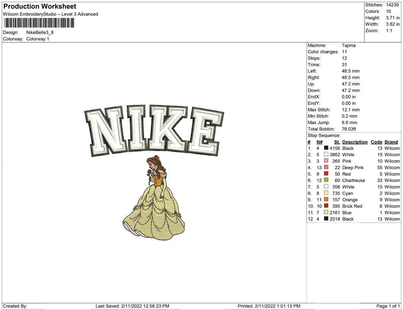Click the Stitches count 14239
Image resolution: width=403 pixels, height=310 pixels.
click(392, 5)
